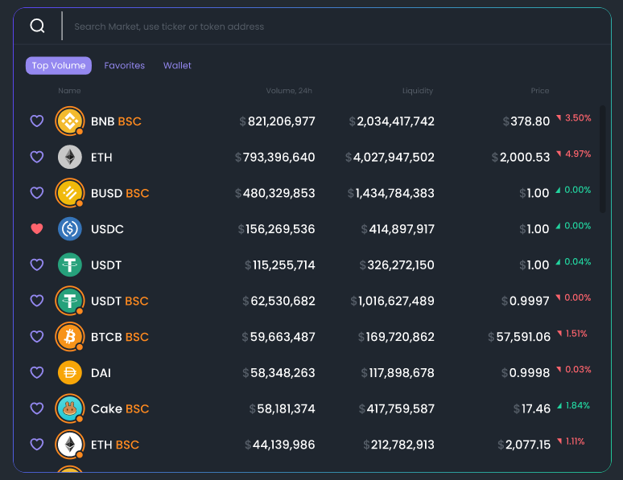623x480 pixels.
Task: Click the ETH BSC ringed Ethereum logo
Action: [x=70, y=445]
